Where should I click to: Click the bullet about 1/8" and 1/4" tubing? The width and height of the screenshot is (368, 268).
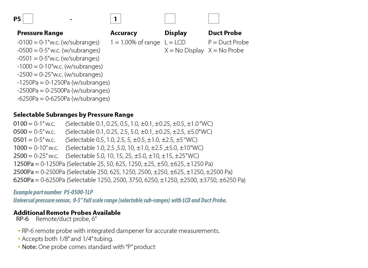pos(67,239)
